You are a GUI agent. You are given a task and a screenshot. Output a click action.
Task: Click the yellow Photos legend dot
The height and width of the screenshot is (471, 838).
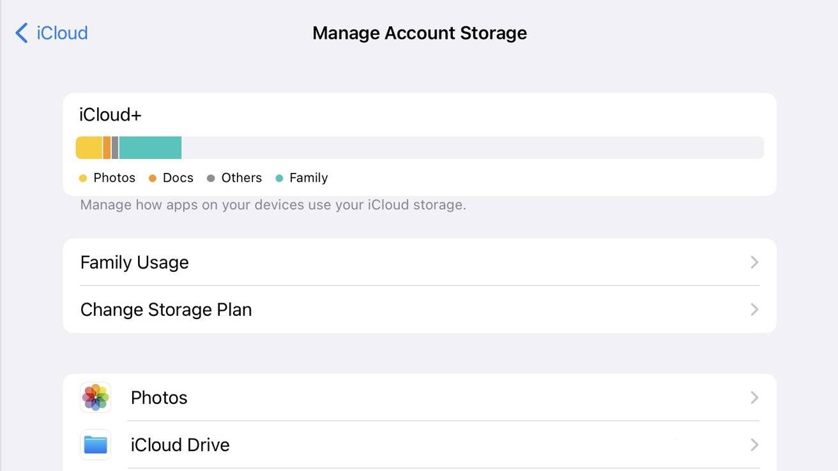point(82,178)
